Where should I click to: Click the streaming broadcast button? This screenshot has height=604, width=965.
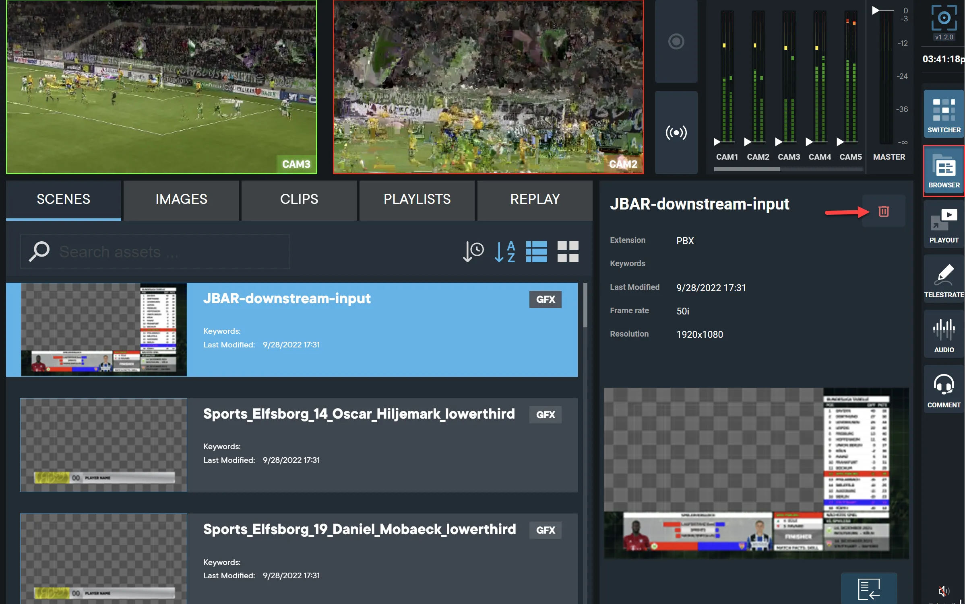coord(676,132)
